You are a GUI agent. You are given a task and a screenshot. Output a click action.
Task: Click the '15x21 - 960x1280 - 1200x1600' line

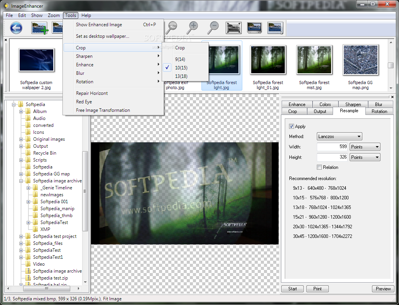(x=322, y=217)
